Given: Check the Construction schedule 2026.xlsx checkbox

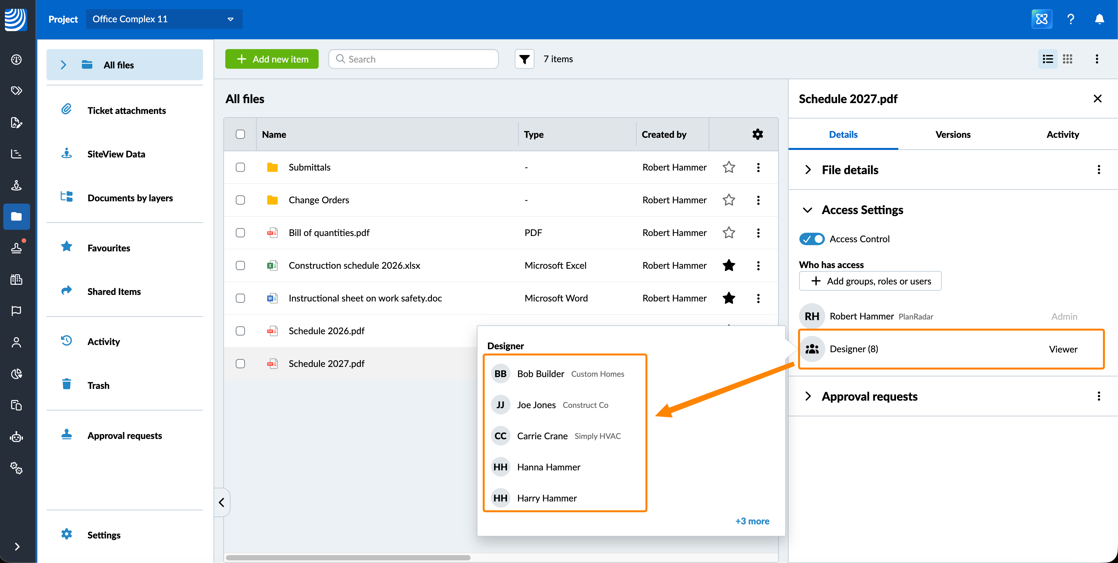Looking at the screenshot, I should [240, 265].
